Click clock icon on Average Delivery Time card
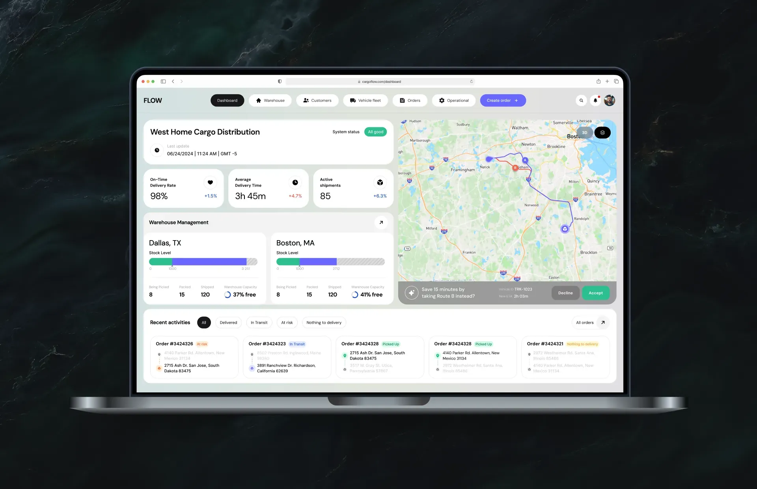 tap(295, 183)
